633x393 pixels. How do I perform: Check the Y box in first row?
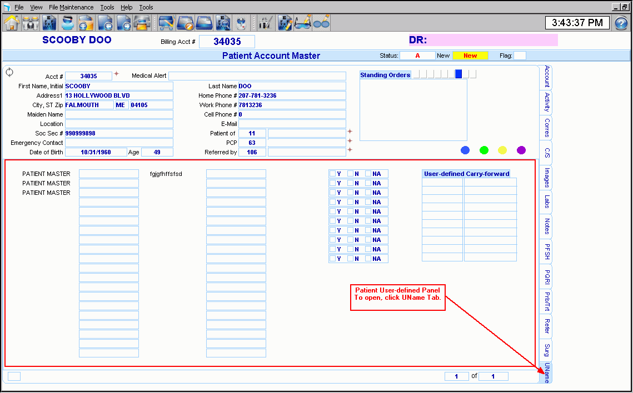pyautogui.click(x=332, y=174)
